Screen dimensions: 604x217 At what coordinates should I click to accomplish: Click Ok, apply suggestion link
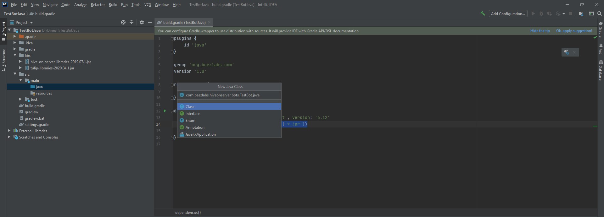click(574, 31)
